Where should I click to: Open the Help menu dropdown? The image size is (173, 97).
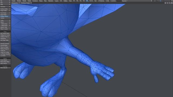5,4
